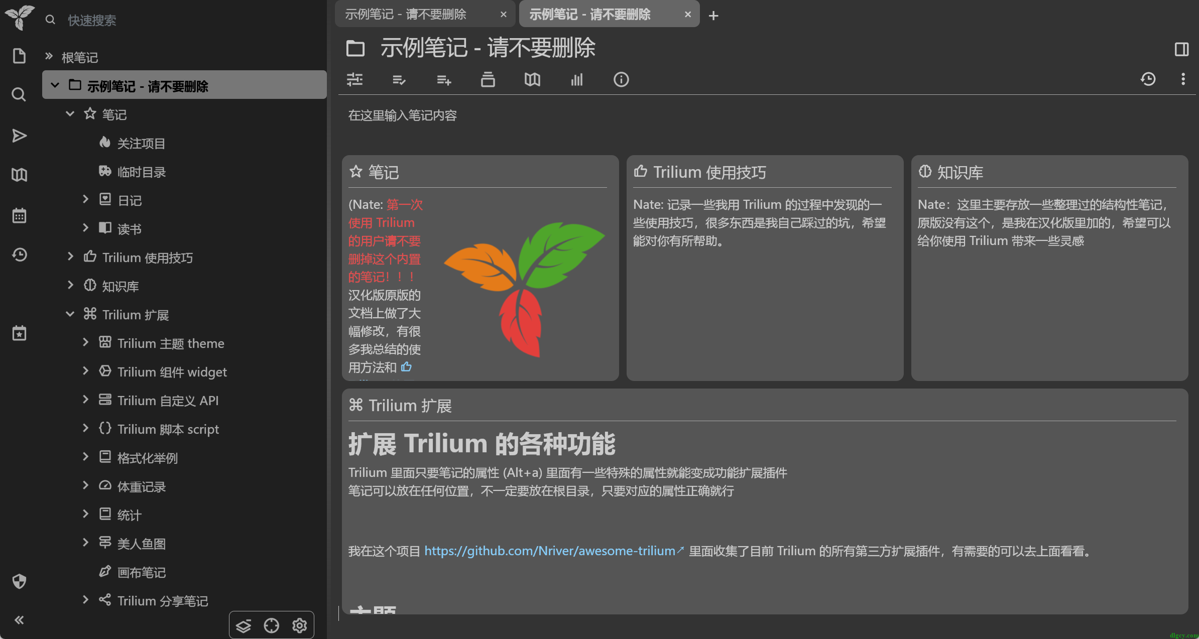Open tree settings gear icon

pos(300,626)
